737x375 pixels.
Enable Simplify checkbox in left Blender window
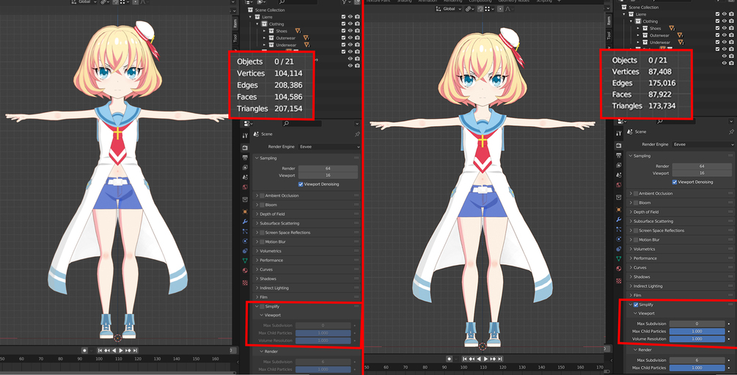click(263, 306)
